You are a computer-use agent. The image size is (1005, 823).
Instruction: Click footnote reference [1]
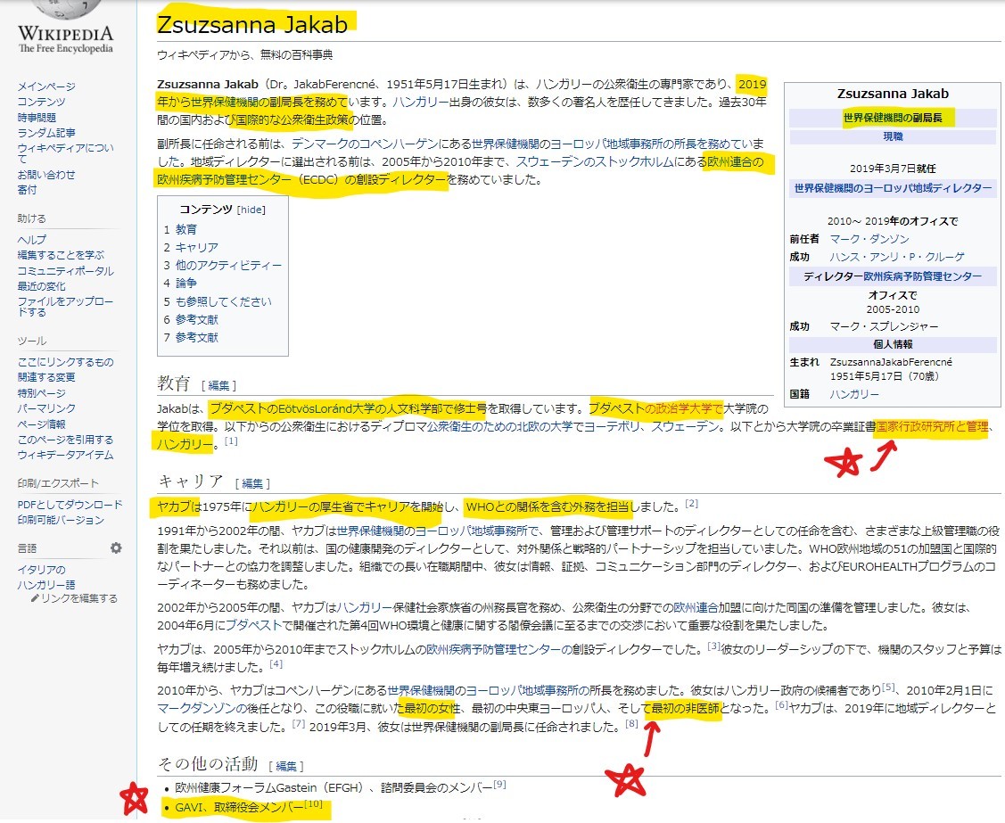[231, 441]
